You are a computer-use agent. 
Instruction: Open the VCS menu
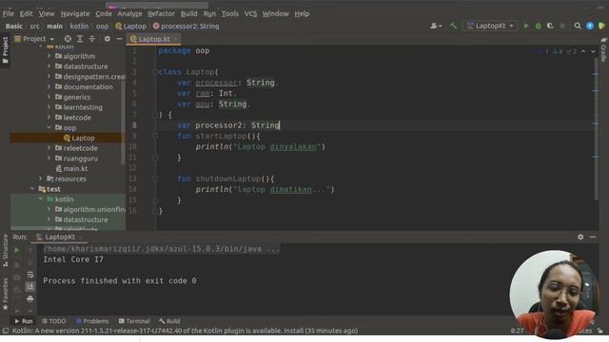[x=250, y=13]
